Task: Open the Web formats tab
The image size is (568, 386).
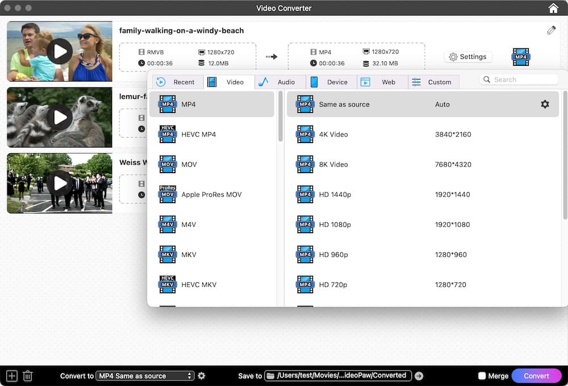Action: coord(382,82)
